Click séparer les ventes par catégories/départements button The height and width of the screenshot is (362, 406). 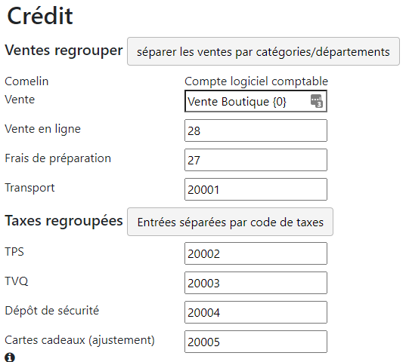263,51
